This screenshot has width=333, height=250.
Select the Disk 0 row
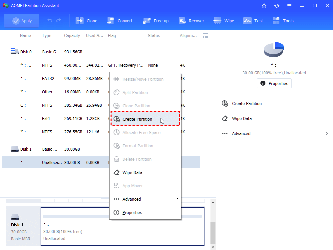click(101, 52)
